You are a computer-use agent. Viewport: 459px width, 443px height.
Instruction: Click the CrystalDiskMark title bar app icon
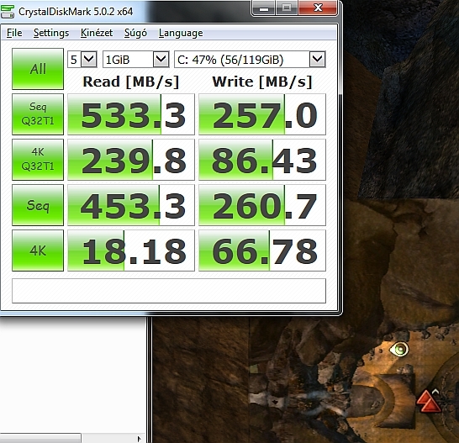(x=8, y=12)
